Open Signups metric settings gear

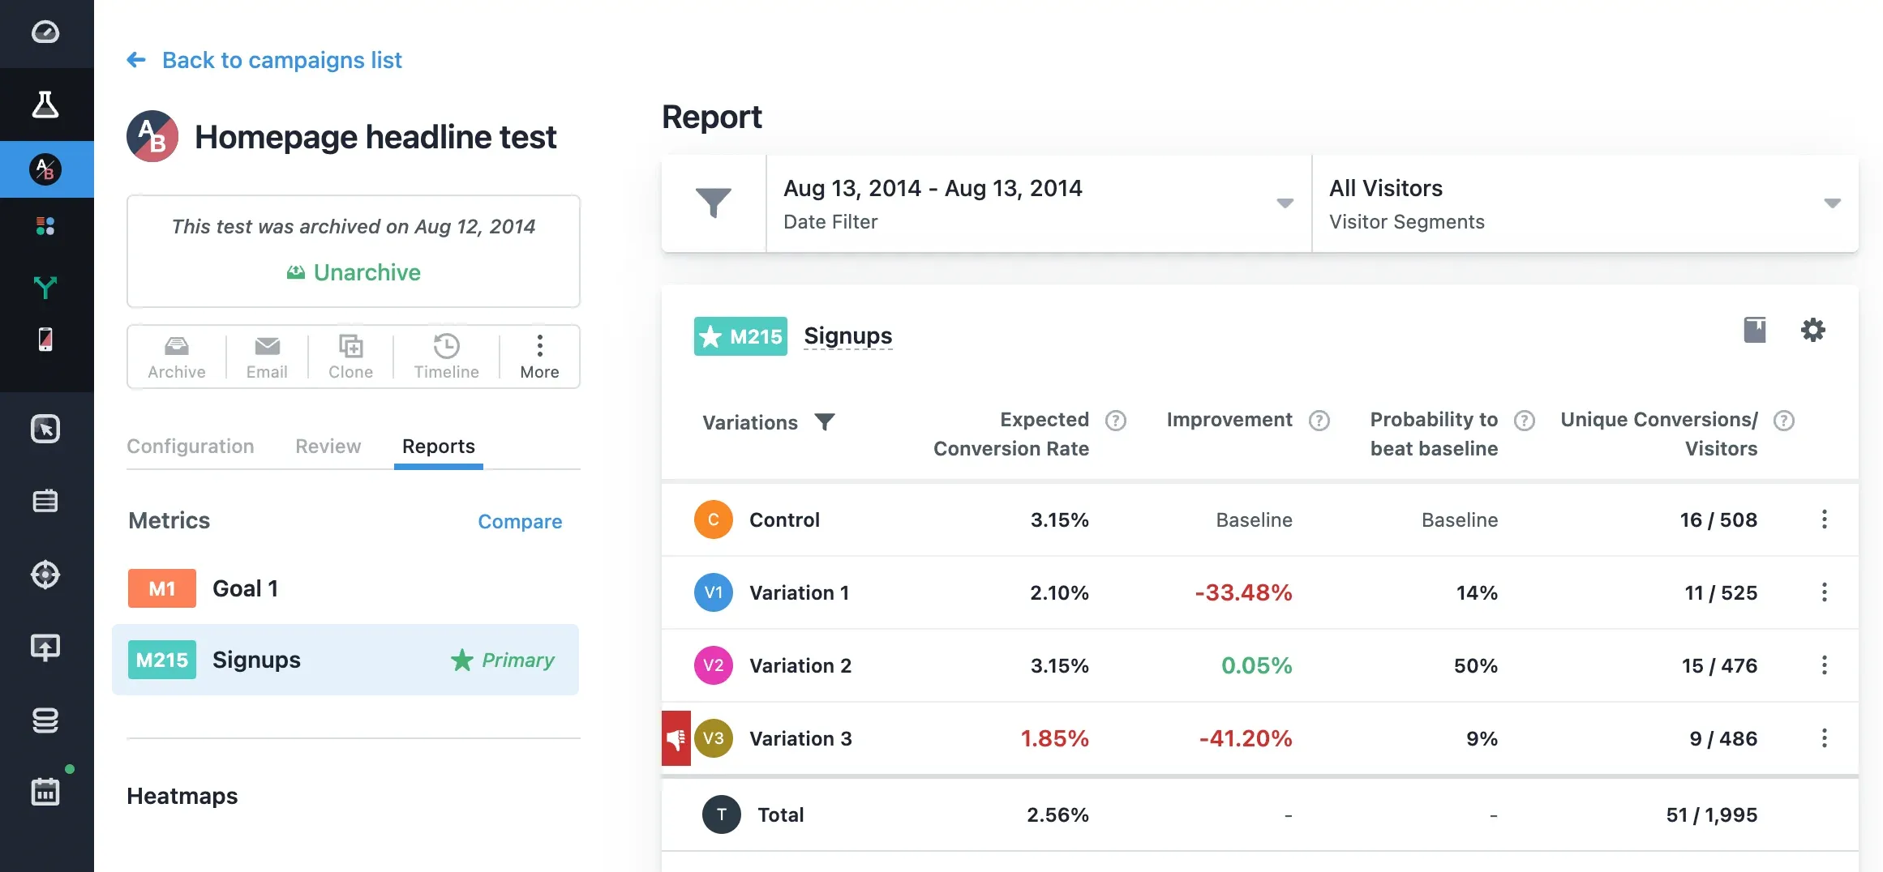click(x=1812, y=330)
